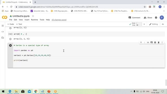Rename the notebook title Untitled16.ipynb
Image resolution: width=167 pixels, height=94 pixels.
pos(21,16)
